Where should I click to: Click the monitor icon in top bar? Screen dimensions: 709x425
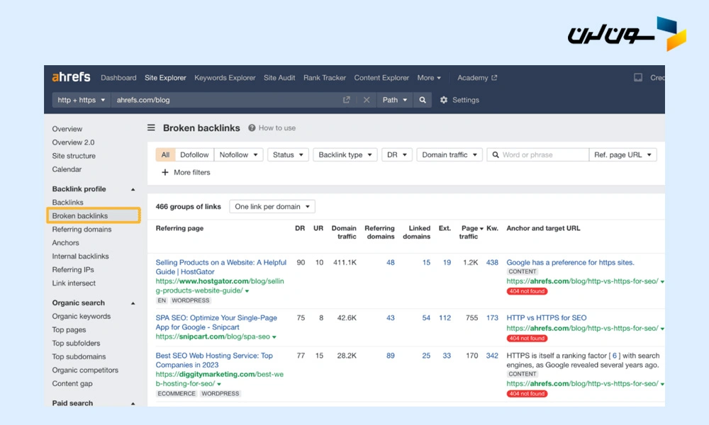tap(638, 78)
